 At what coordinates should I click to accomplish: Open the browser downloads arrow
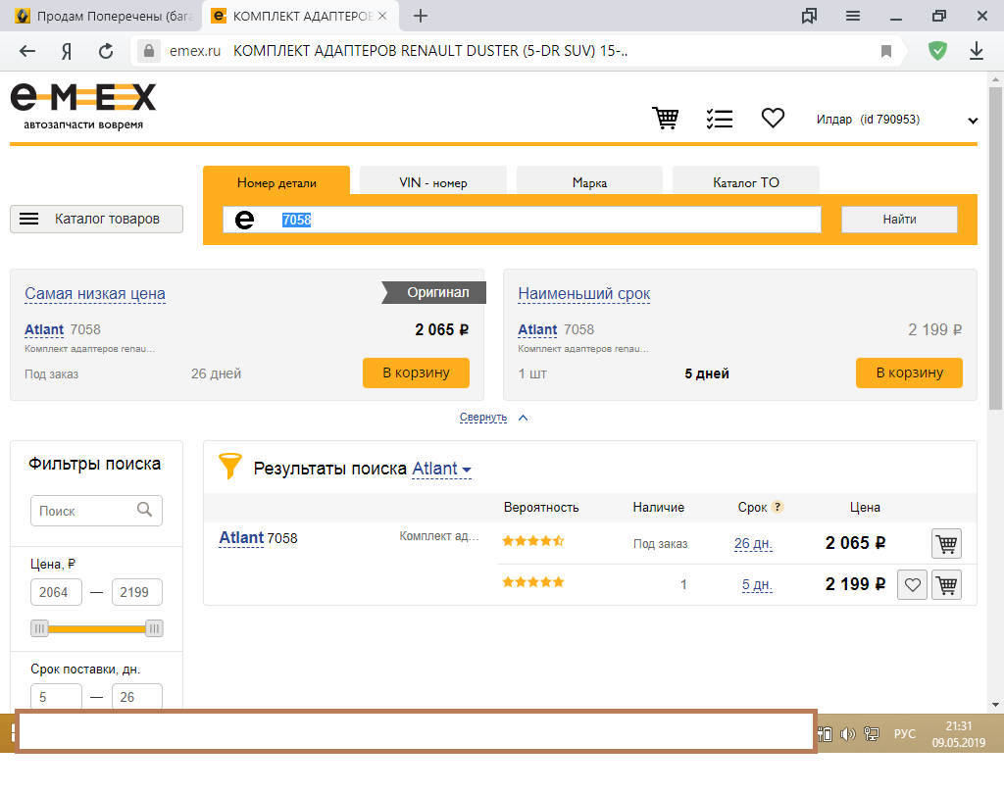977,51
